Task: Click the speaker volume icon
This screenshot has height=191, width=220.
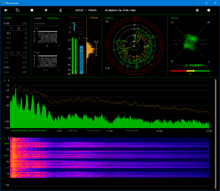Action: click(6, 10)
